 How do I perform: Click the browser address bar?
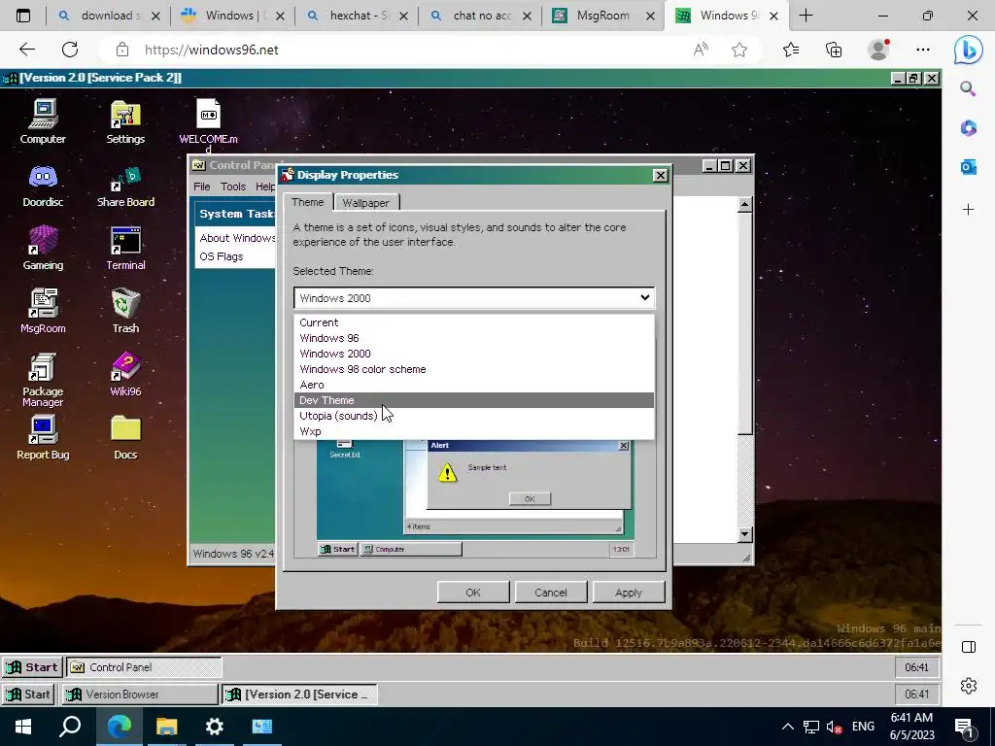406,50
